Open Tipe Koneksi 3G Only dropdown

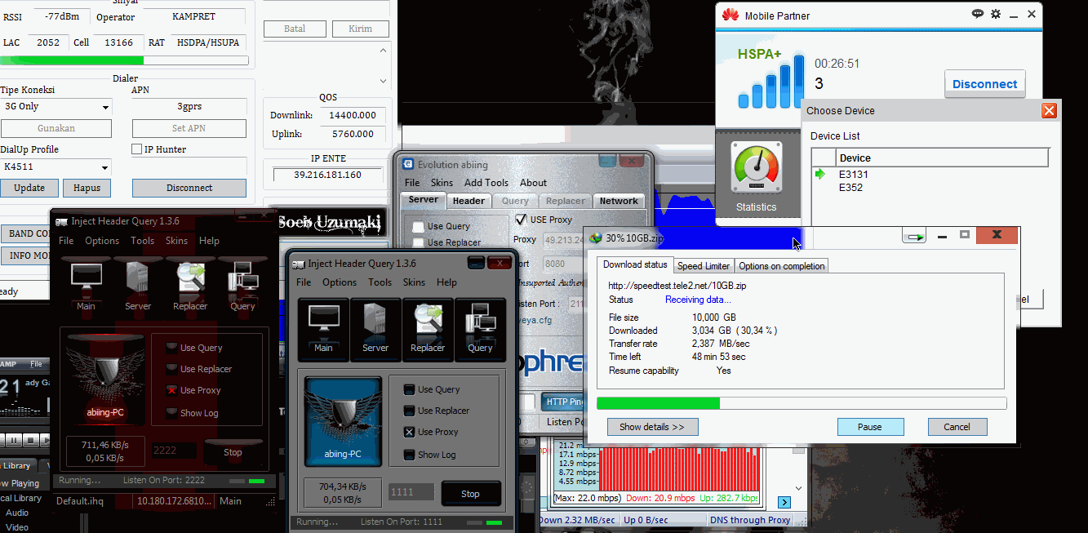tap(106, 107)
